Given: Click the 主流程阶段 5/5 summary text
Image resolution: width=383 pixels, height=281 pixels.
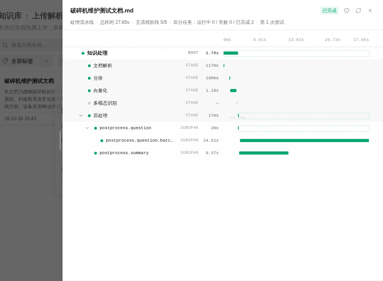Looking at the screenshot, I should [x=152, y=22].
